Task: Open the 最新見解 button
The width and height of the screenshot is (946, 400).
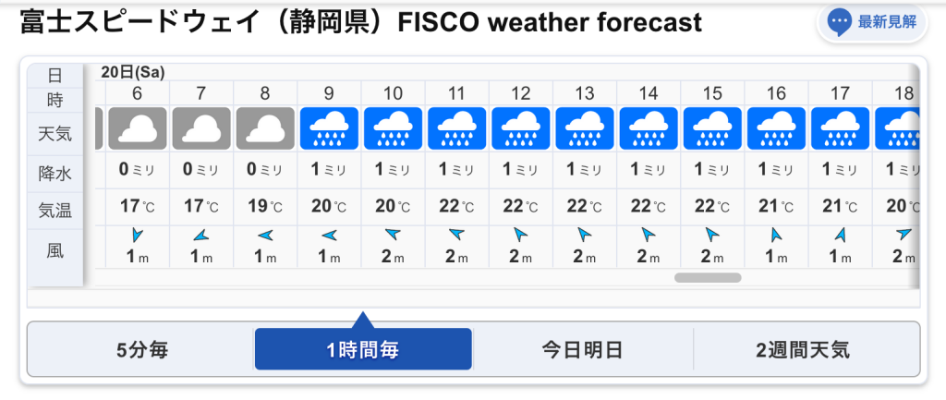Action: [872, 22]
